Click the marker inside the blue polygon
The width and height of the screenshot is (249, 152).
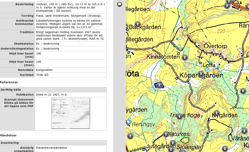click(x=159, y=85)
